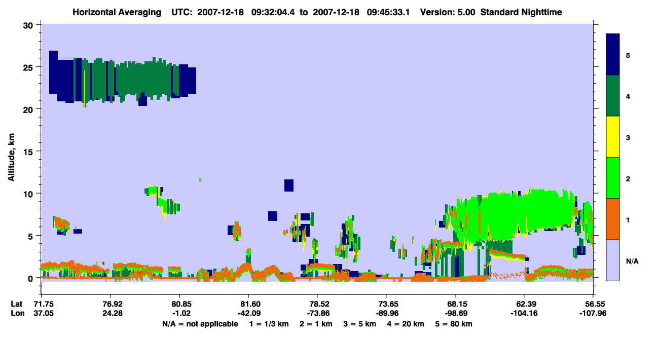Image resolution: width=659 pixels, height=338 pixels.
Task: Click the longitude value '-73.86'
Action: (x=317, y=313)
